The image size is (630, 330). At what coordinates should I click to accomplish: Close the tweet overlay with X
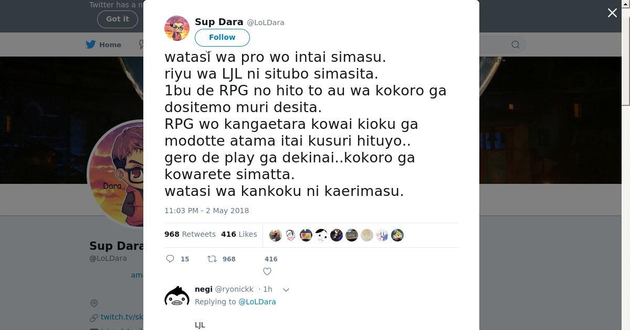(x=612, y=13)
